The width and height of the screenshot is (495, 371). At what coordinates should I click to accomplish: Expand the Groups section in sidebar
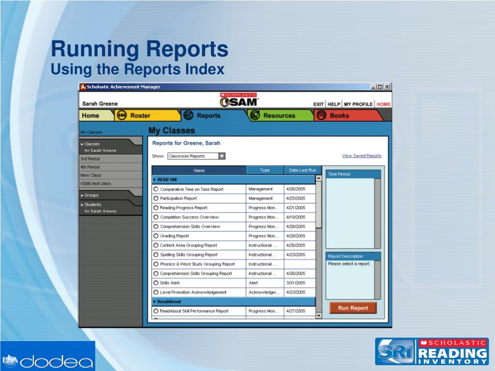point(82,195)
